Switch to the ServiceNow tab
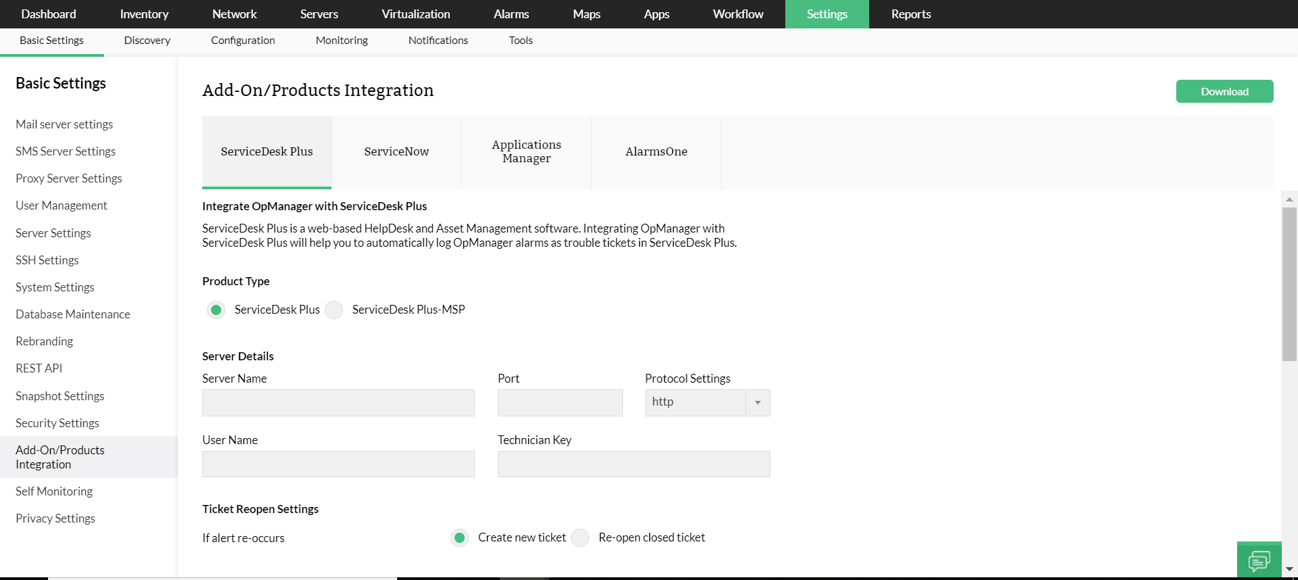Screen dimensions: 1298x580 point(396,151)
